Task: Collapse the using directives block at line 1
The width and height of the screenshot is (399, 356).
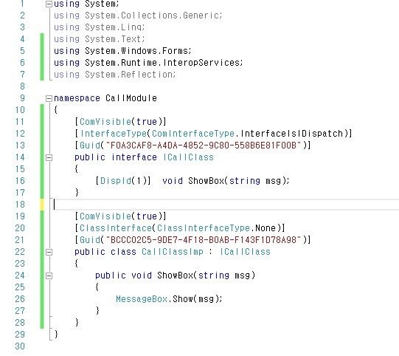Action: [x=49, y=4]
